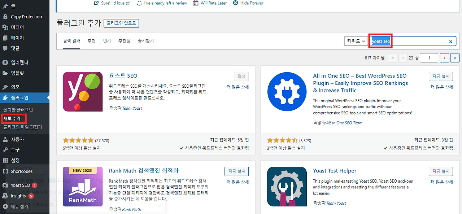The image size is (462, 214).
Task: Click the 댓글 comments bubble icon
Action: pos(5,48)
